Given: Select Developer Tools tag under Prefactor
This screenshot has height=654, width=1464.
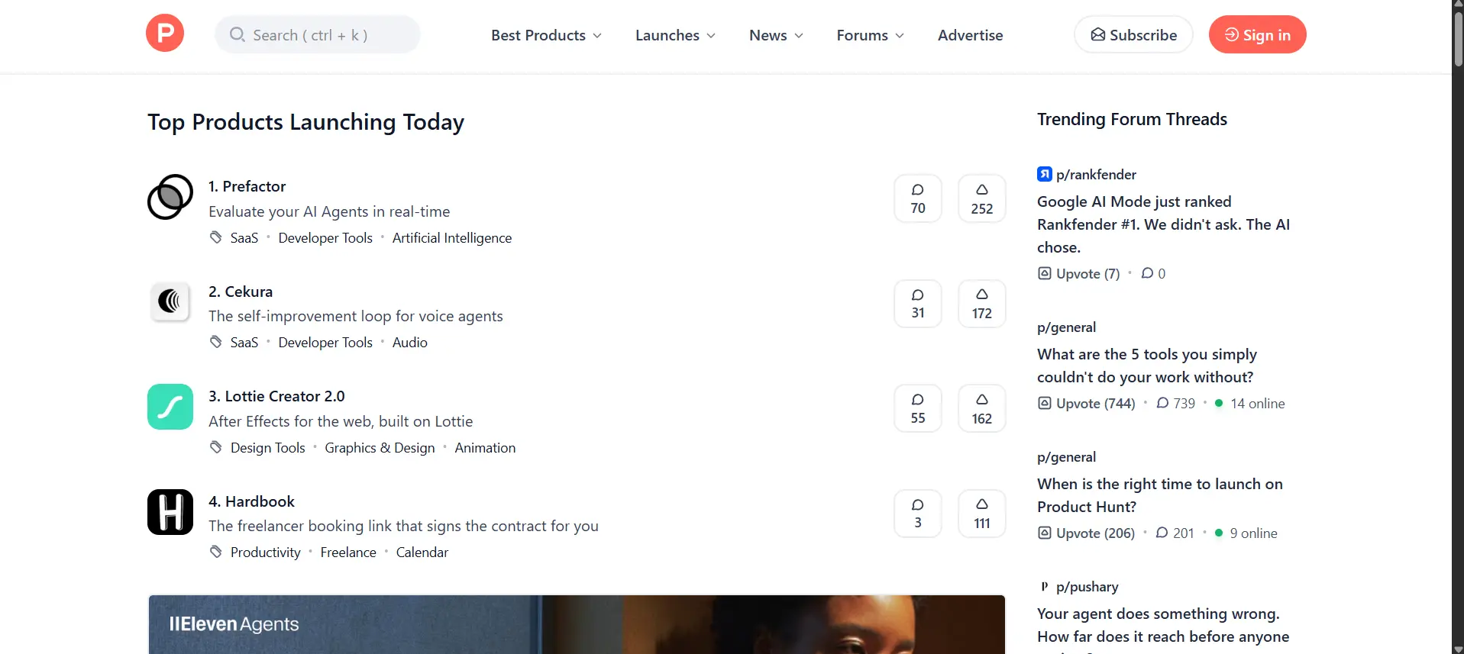Looking at the screenshot, I should [x=325, y=238].
